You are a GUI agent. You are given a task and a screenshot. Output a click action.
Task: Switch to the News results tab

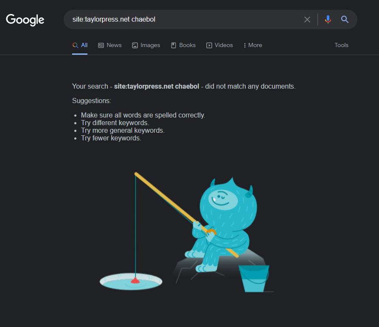pos(110,45)
